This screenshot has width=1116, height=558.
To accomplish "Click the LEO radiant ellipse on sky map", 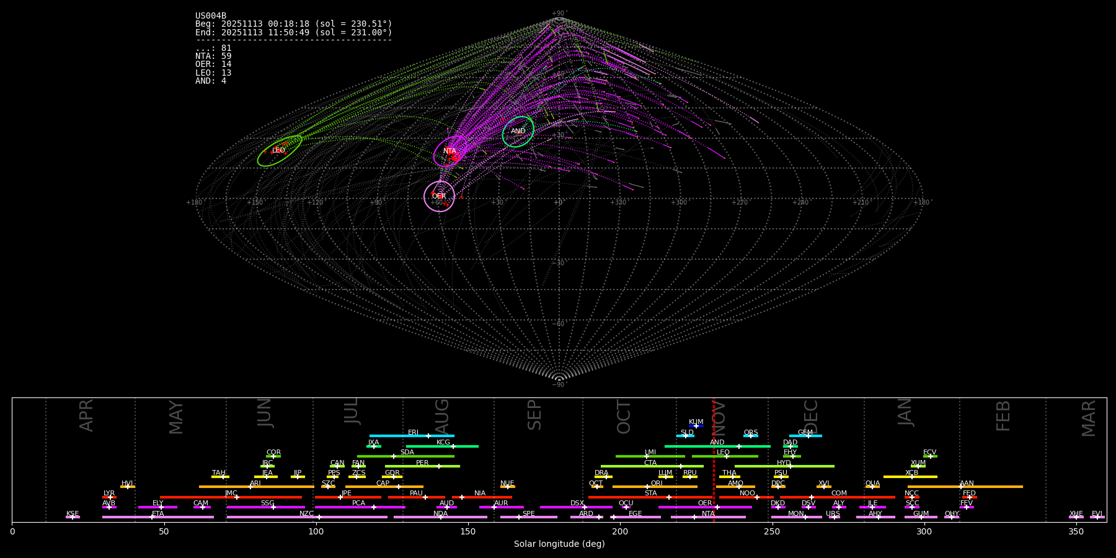I will coord(280,151).
